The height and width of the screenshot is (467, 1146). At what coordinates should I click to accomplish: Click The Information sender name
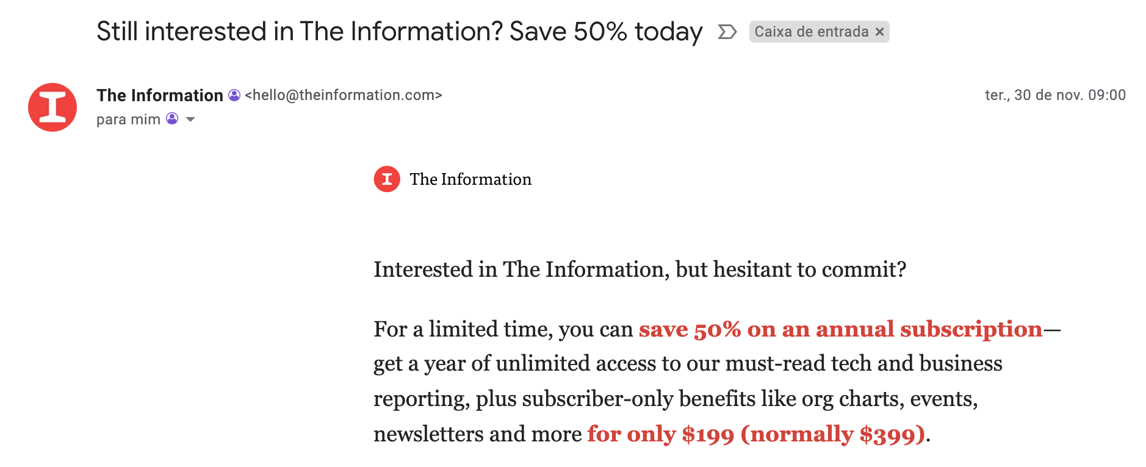click(x=160, y=95)
